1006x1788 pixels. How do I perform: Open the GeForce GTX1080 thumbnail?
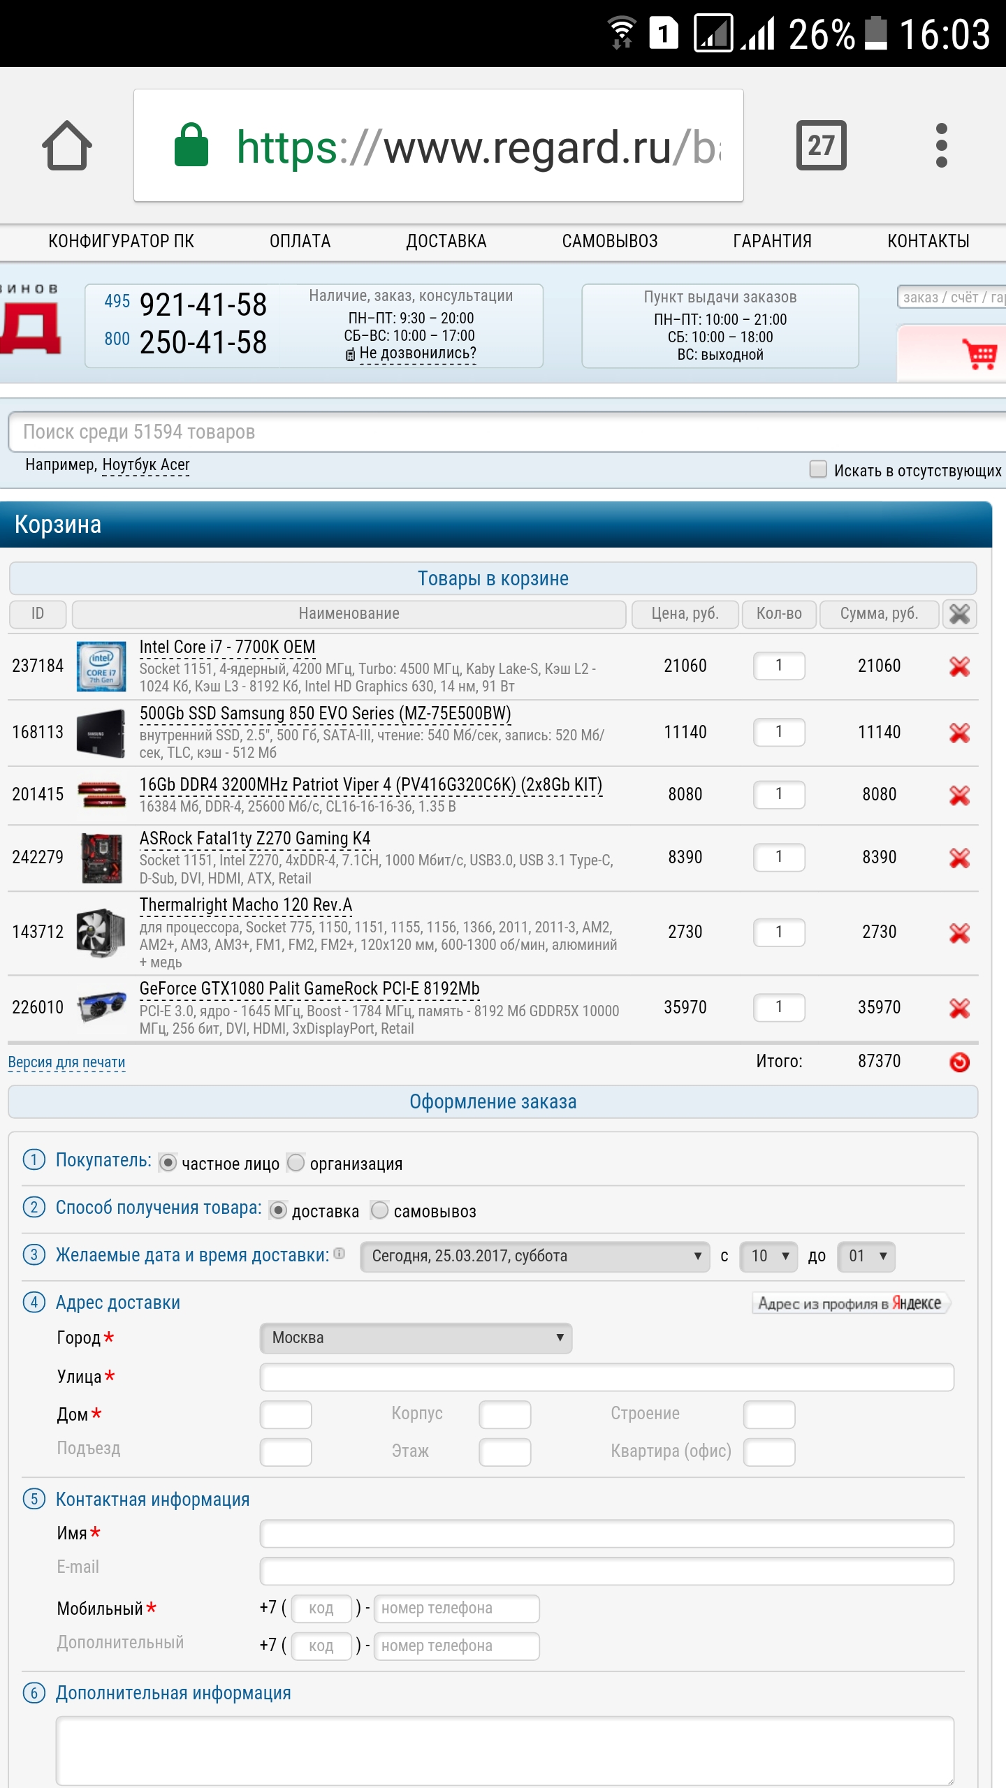pyautogui.click(x=101, y=1008)
